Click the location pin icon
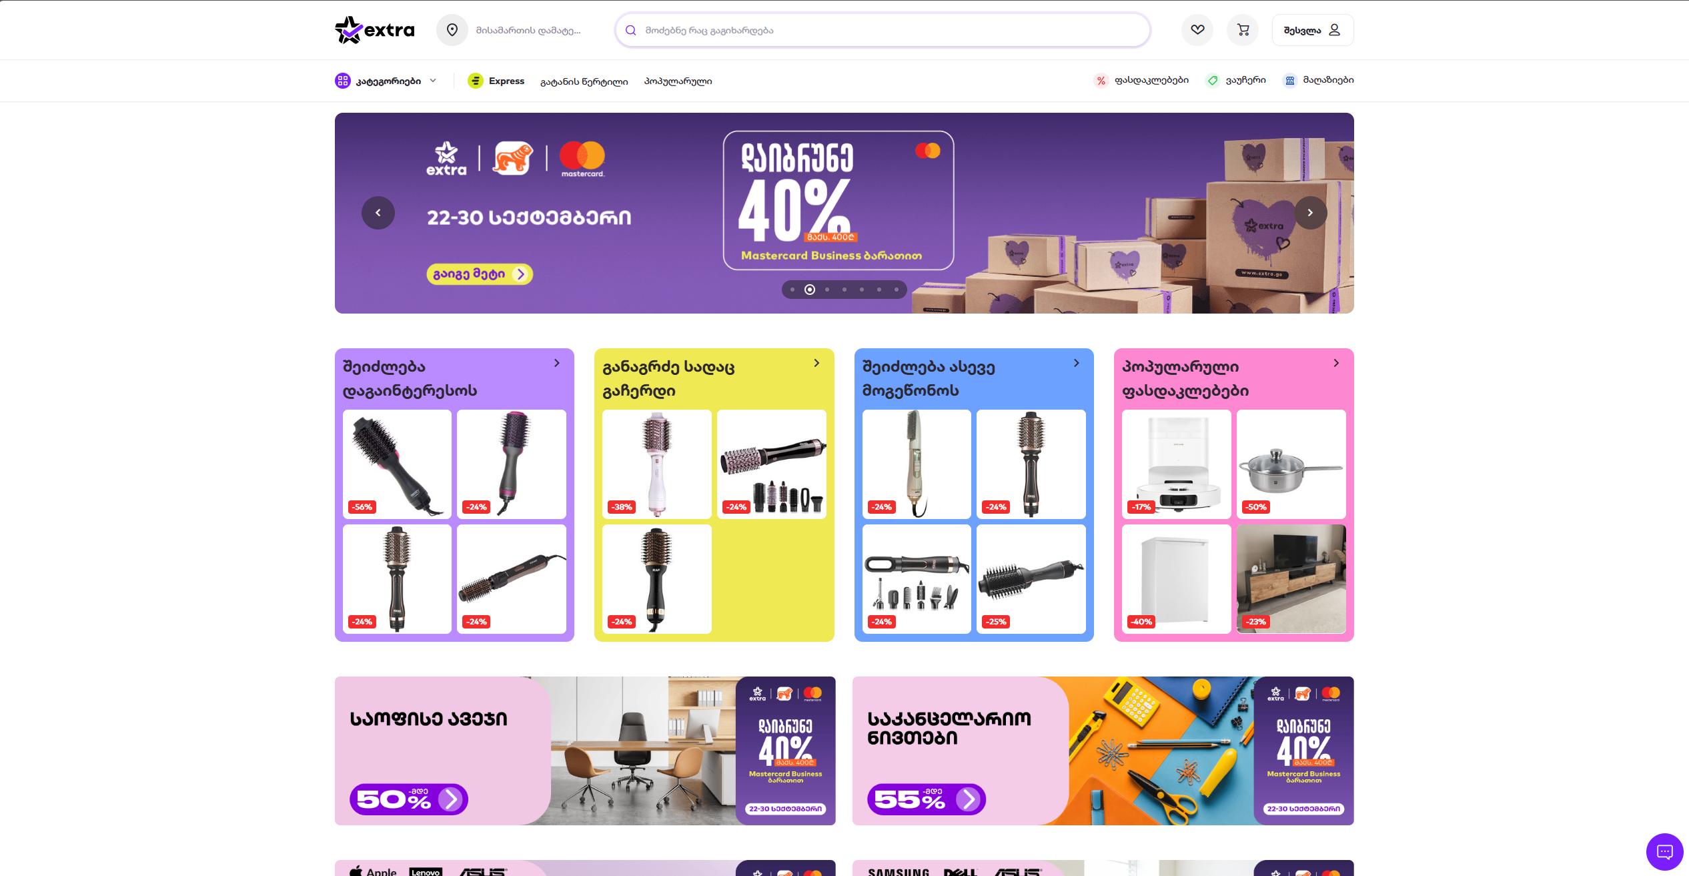Viewport: 1689px width, 876px height. (452, 30)
